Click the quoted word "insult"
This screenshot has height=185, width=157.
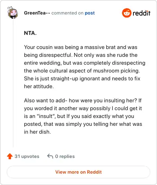[x=46, y=116]
